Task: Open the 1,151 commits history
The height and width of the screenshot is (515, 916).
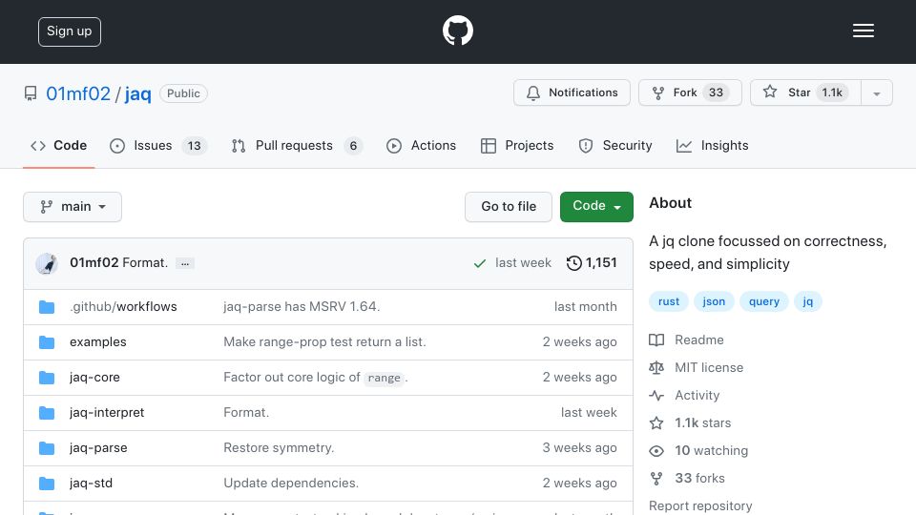Action: 592,263
